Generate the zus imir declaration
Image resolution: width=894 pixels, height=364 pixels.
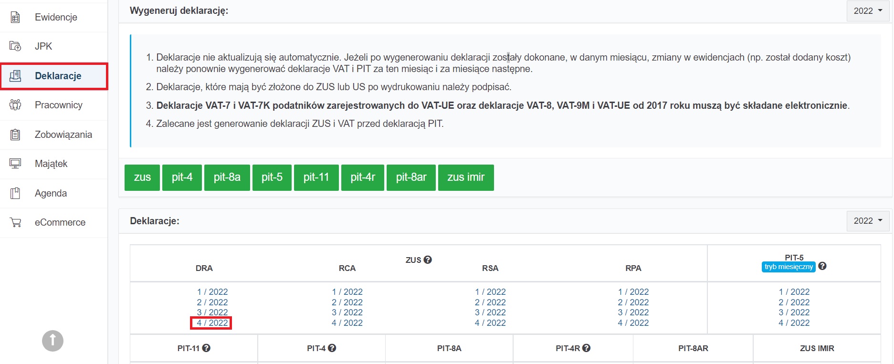pyautogui.click(x=466, y=177)
